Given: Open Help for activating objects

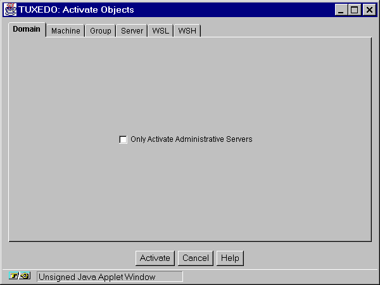Looking at the screenshot, I should click(230, 258).
